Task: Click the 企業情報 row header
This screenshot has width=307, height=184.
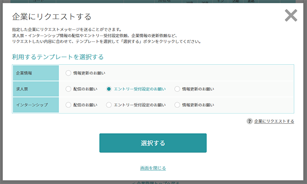Action: click(x=36, y=73)
